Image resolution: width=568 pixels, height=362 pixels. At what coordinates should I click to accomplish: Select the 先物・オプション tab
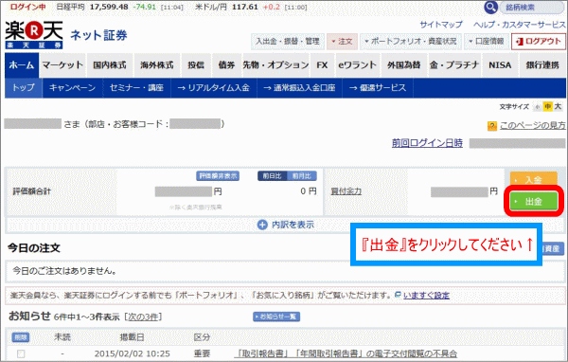tap(275, 65)
